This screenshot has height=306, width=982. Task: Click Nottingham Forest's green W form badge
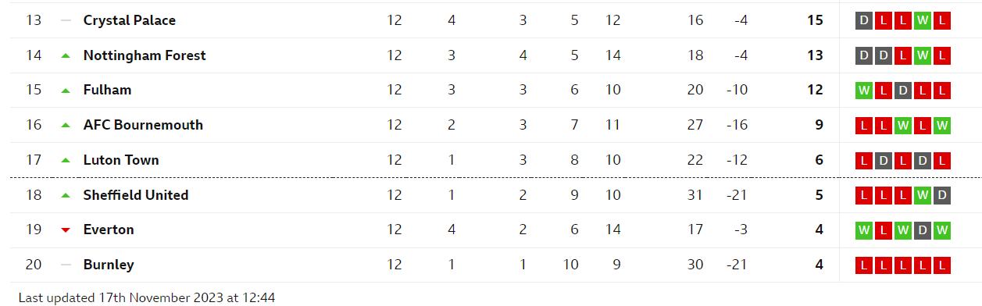point(923,56)
